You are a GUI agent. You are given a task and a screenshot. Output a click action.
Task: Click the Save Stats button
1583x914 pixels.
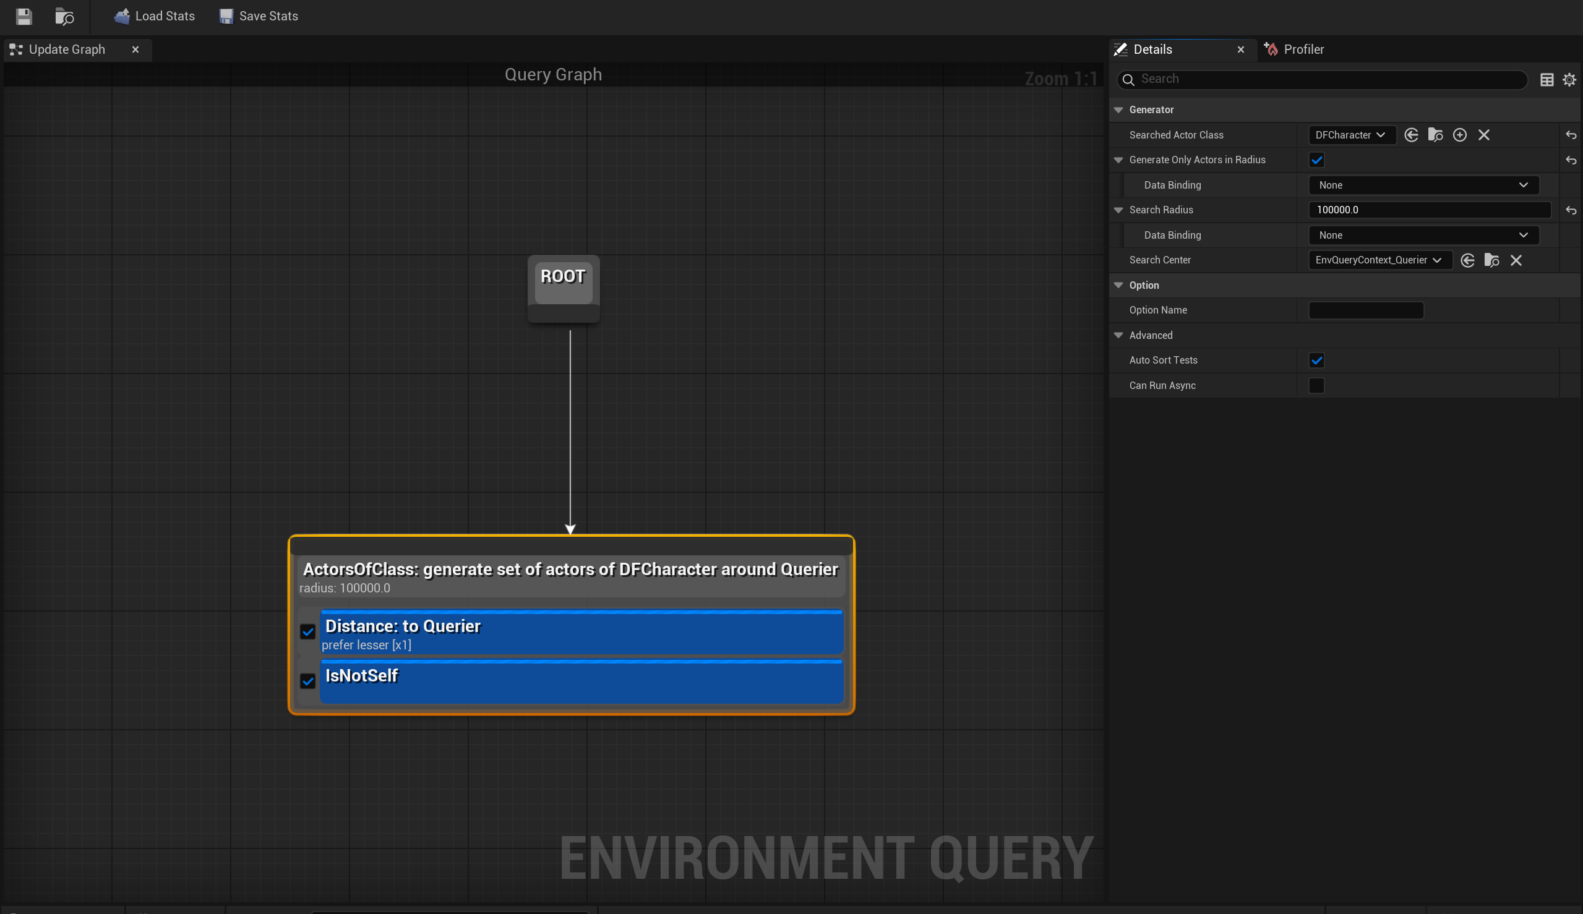259,16
